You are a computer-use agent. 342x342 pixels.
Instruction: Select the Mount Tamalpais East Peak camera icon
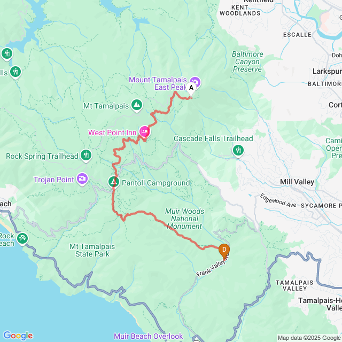tap(195, 83)
